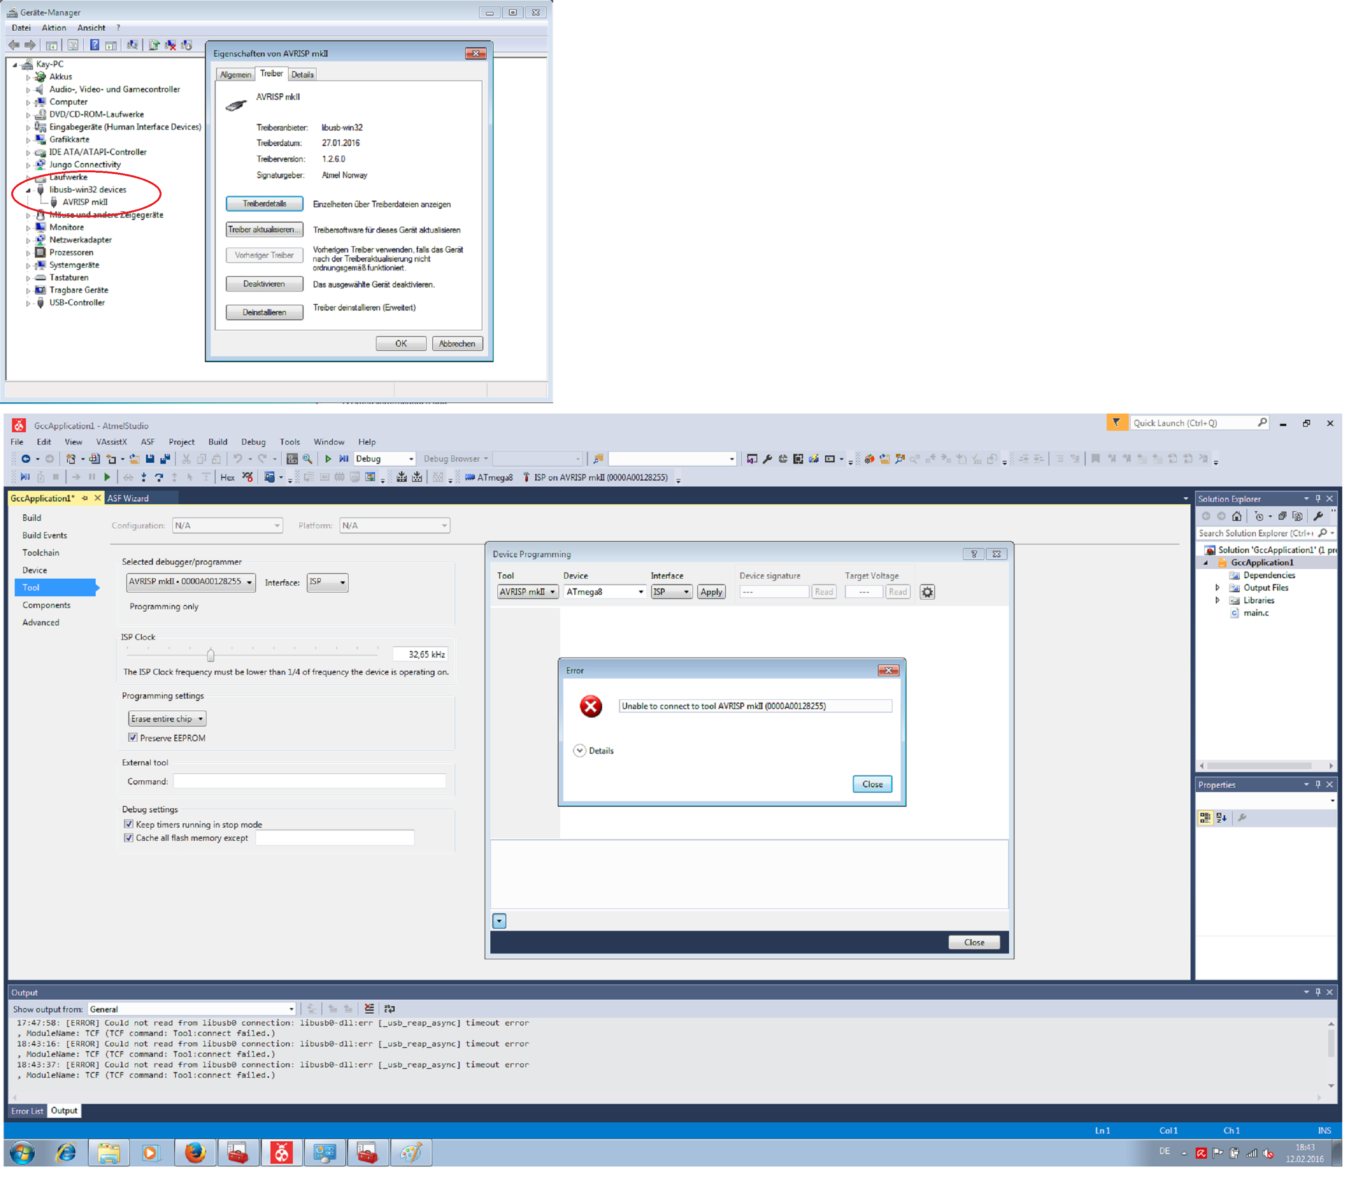This screenshot has height=1199, width=1372.
Task: Click the Atmel Studio ladybug taskbar icon
Action: 282,1153
